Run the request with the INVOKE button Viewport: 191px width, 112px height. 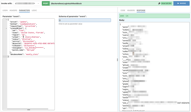point(182,3)
